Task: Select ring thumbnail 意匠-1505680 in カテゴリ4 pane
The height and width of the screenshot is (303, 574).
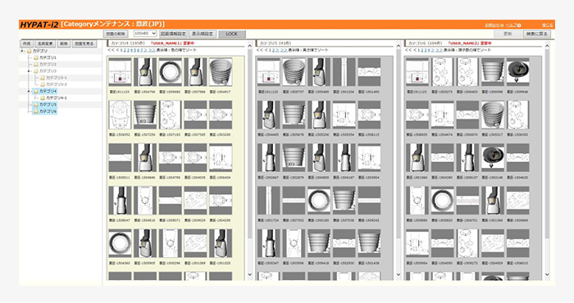Action: coord(171,72)
